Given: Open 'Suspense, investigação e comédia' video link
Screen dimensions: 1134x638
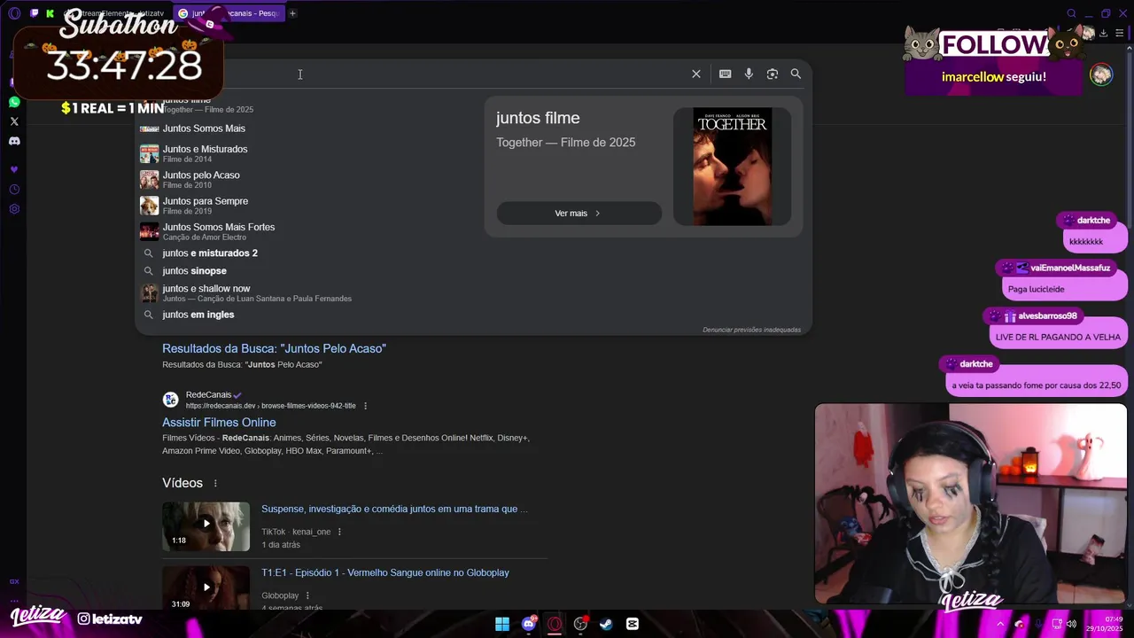Looking at the screenshot, I should click(394, 509).
